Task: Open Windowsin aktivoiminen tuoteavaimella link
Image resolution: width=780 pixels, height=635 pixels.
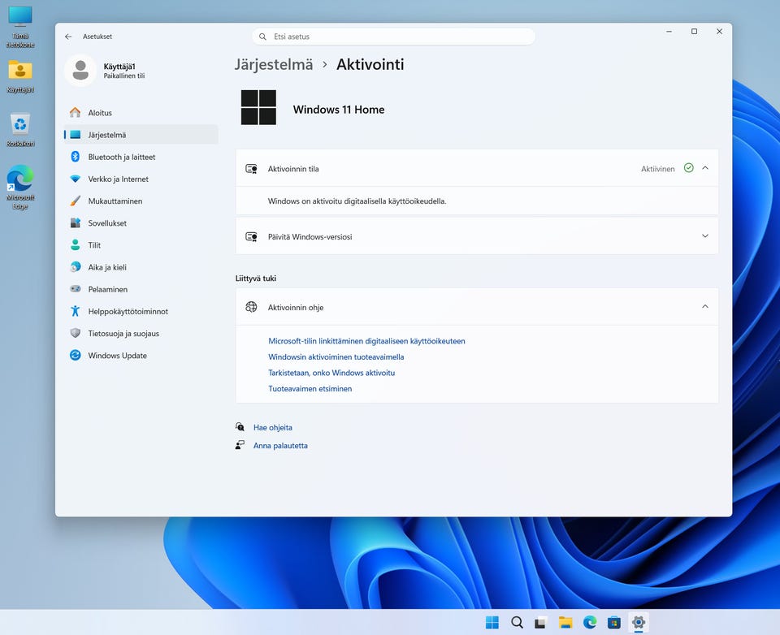Action: (336, 357)
